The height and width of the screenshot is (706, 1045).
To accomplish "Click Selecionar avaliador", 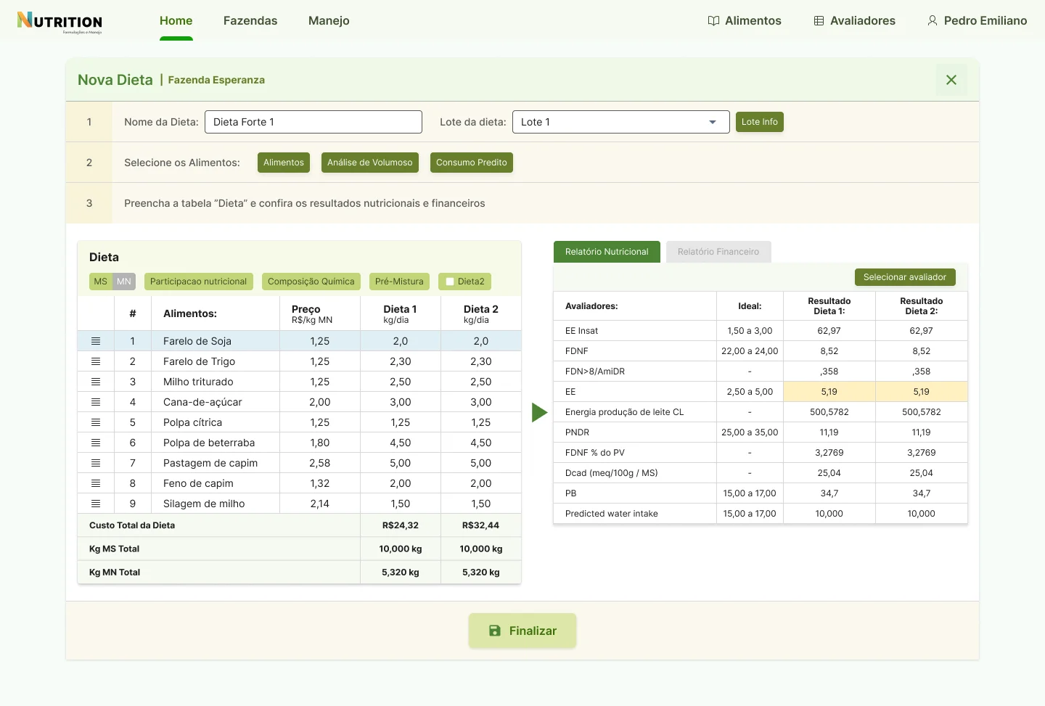I will (x=905, y=277).
